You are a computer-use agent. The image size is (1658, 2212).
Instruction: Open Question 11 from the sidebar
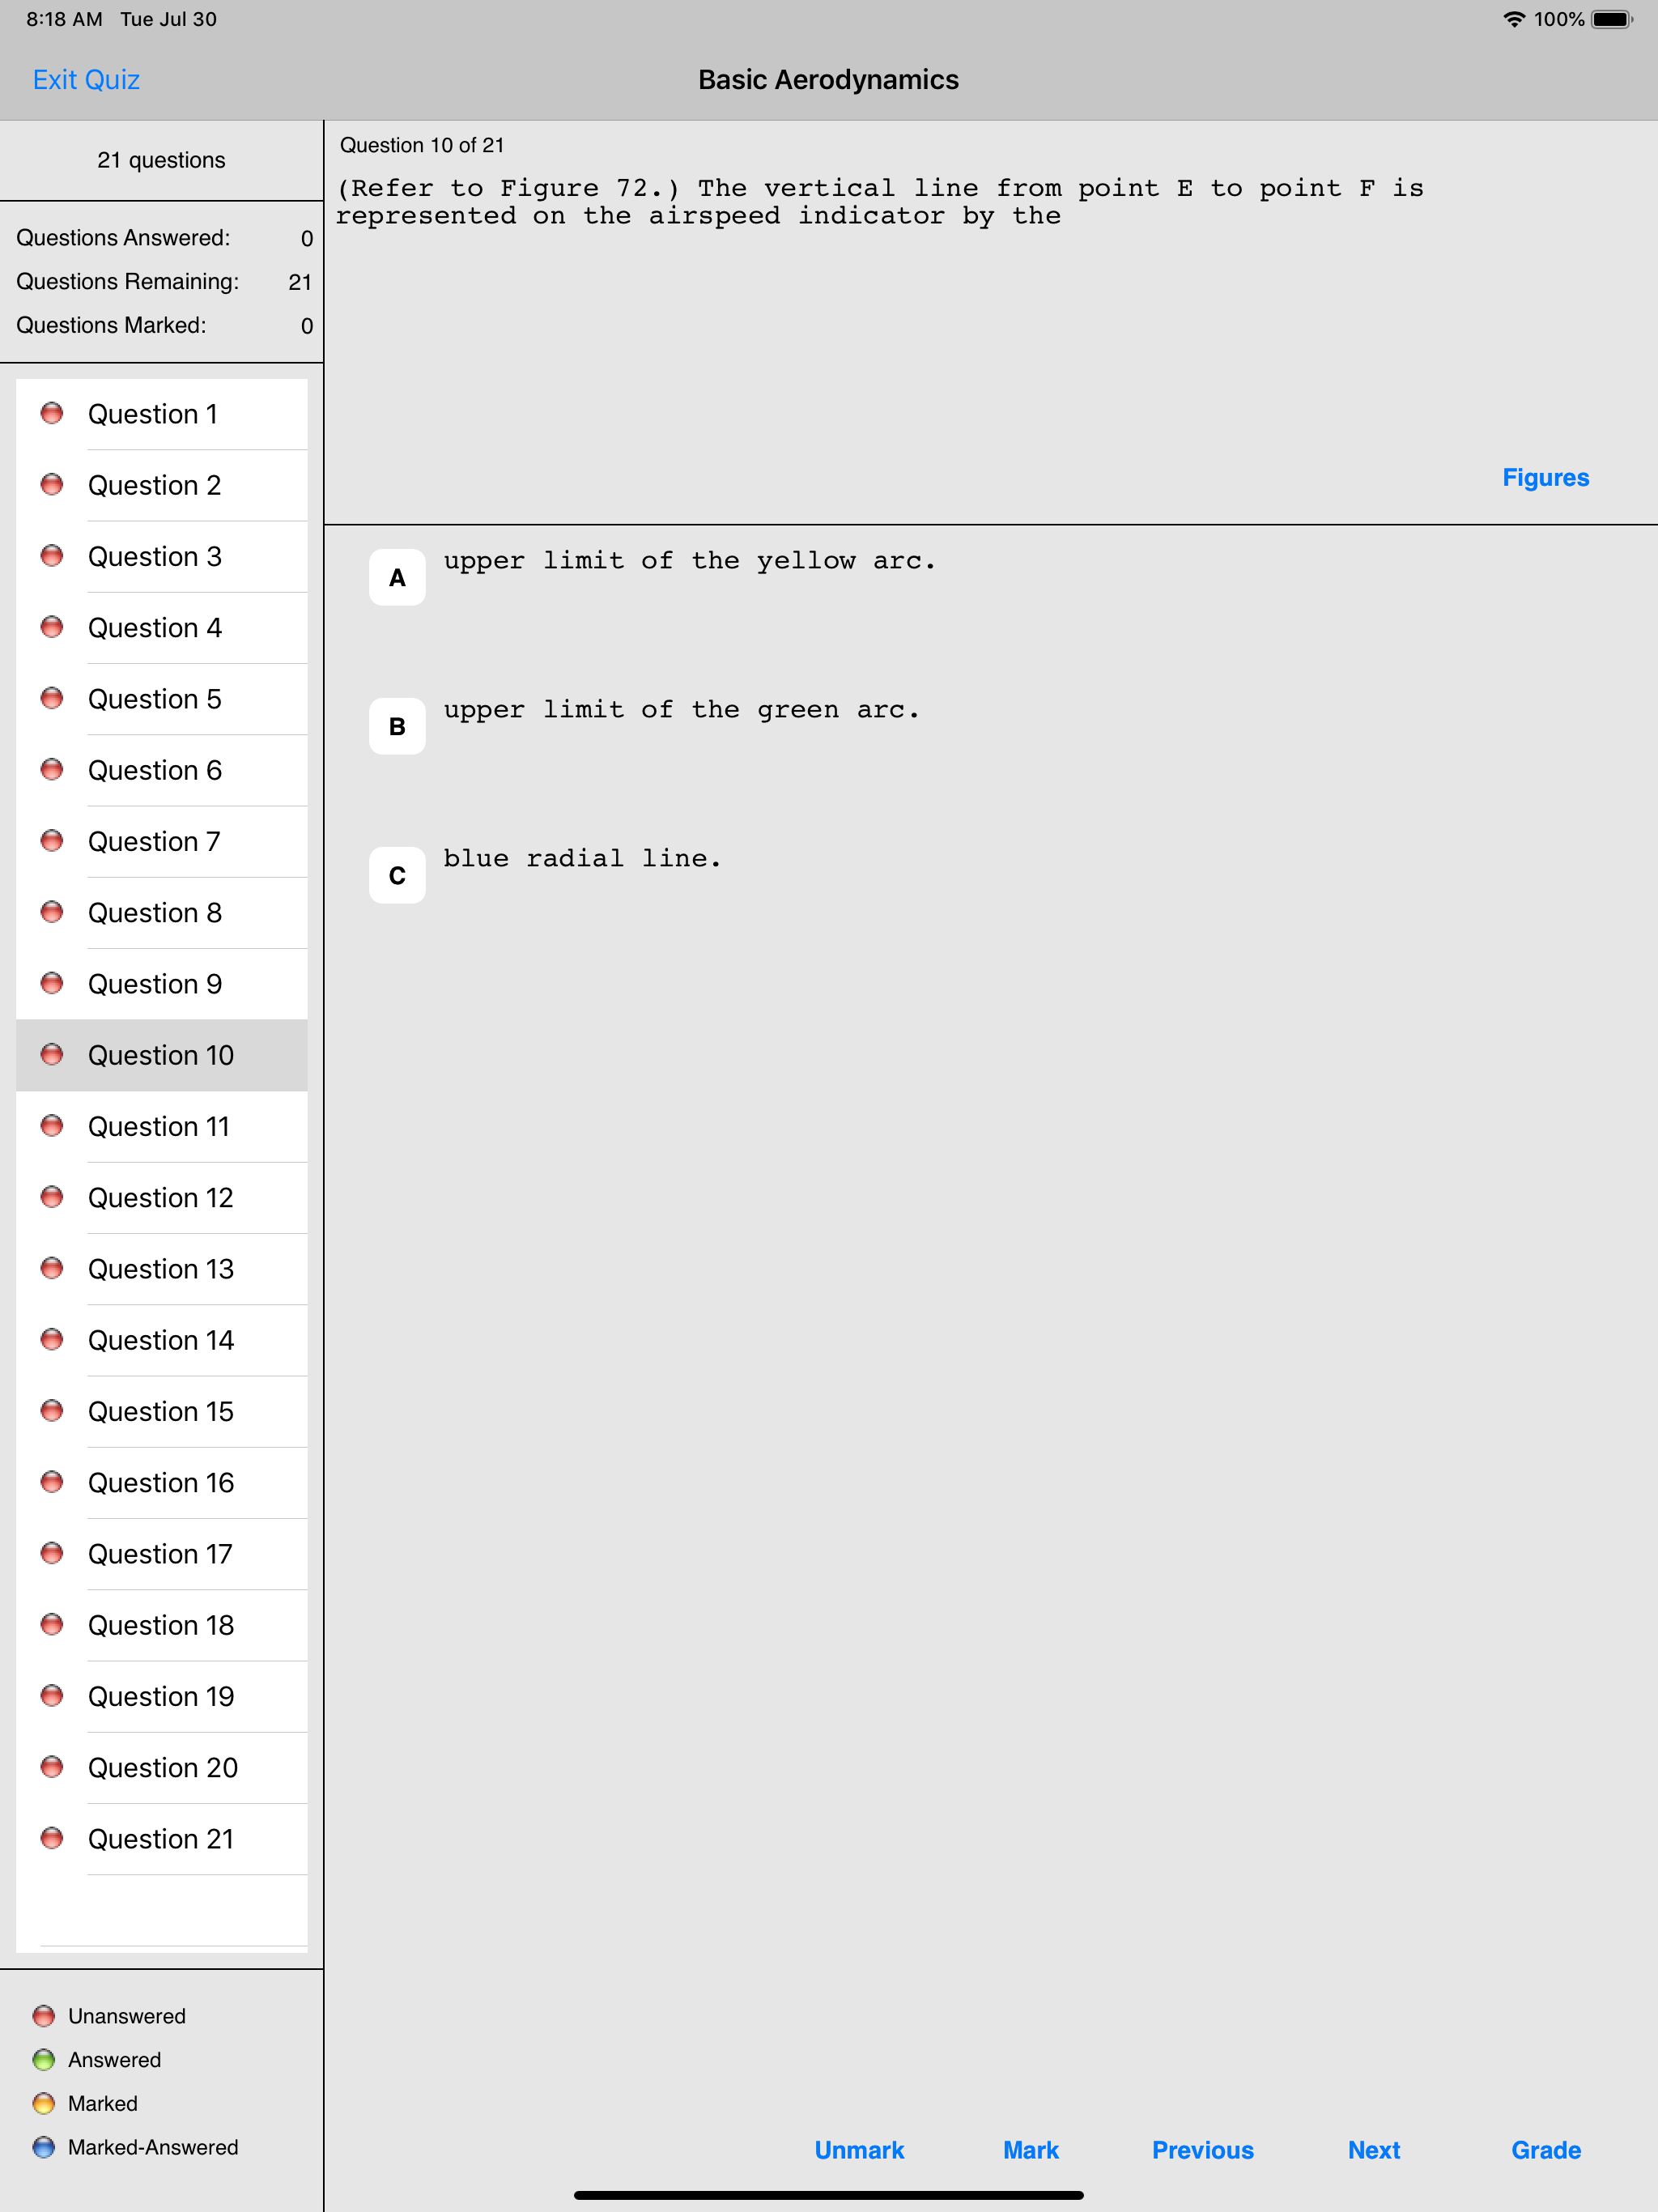click(159, 1126)
